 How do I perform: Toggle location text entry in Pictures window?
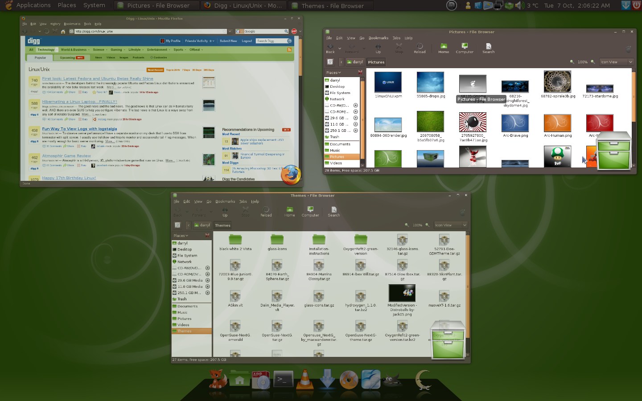click(330, 62)
